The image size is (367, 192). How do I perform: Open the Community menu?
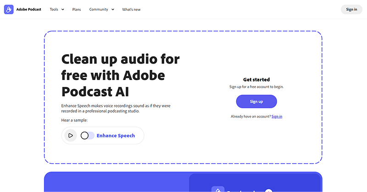99,9
